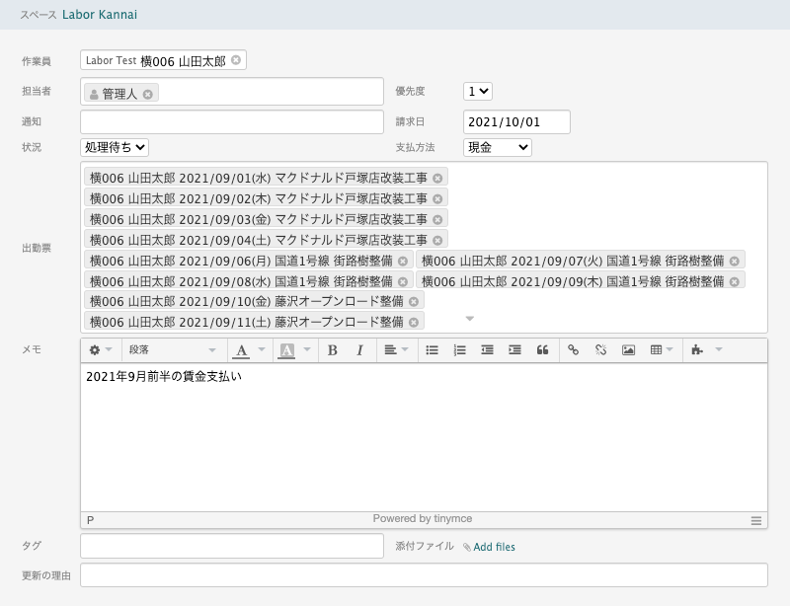This screenshot has height=606, width=790.
Task: Remove worker 横006 山田太郎 from 作業員
Action: (x=236, y=60)
